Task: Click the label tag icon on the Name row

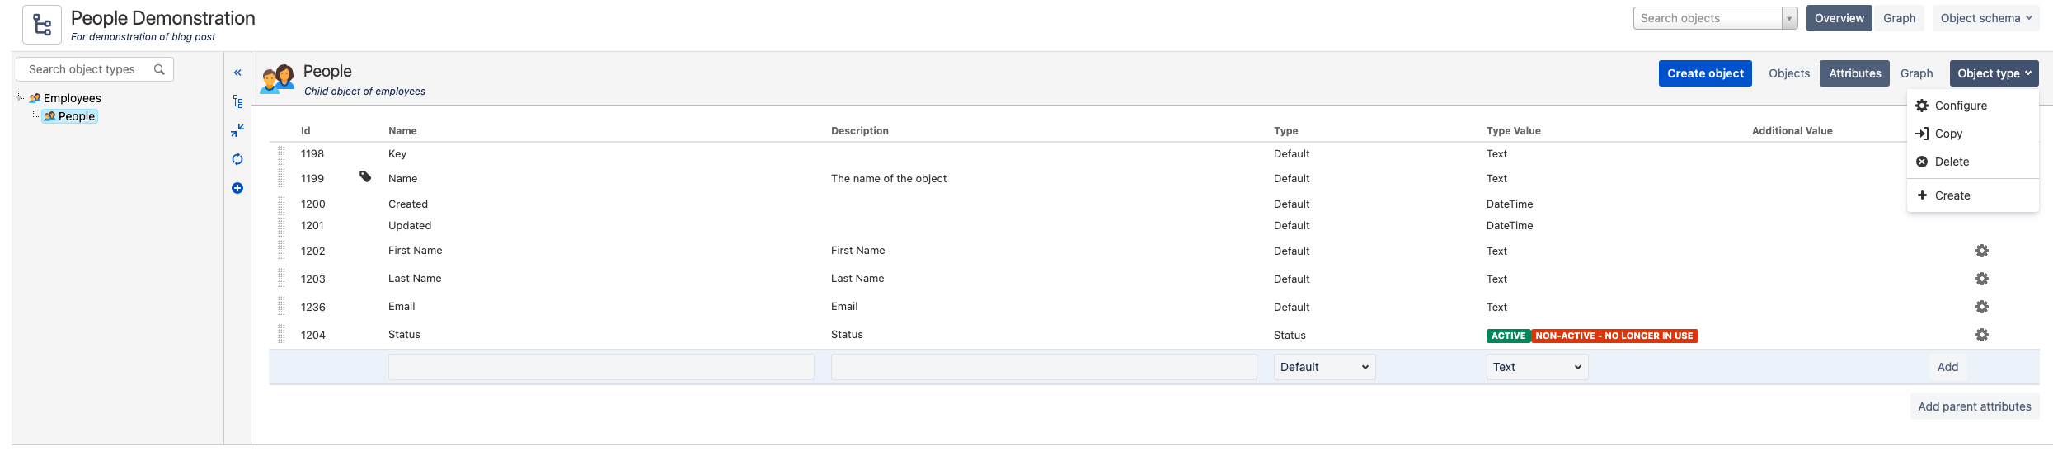Action: 365,176
